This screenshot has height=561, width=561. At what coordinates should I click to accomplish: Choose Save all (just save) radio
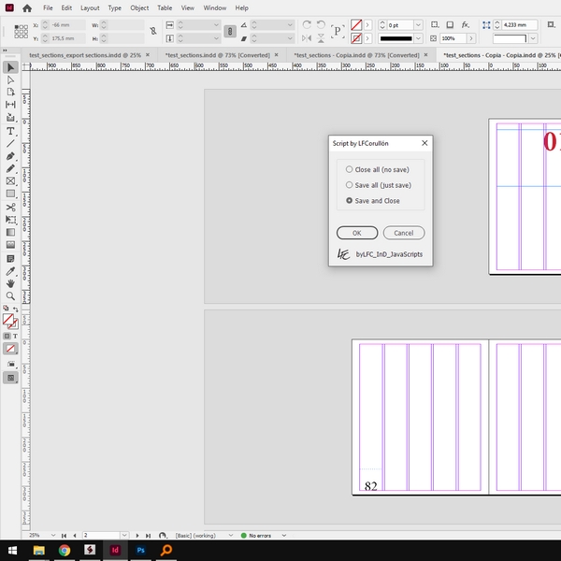(x=379, y=185)
